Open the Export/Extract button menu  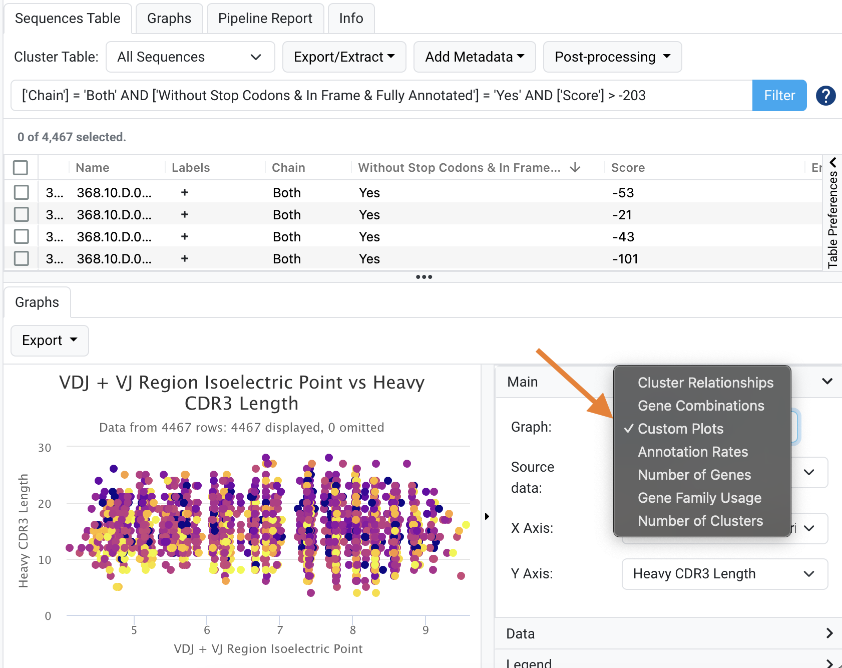[x=344, y=57]
